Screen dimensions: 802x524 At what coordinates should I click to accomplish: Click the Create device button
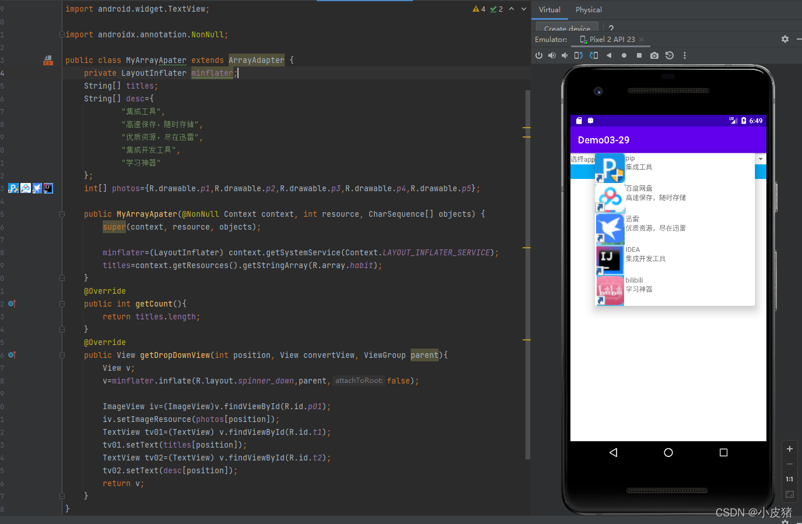(x=566, y=28)
